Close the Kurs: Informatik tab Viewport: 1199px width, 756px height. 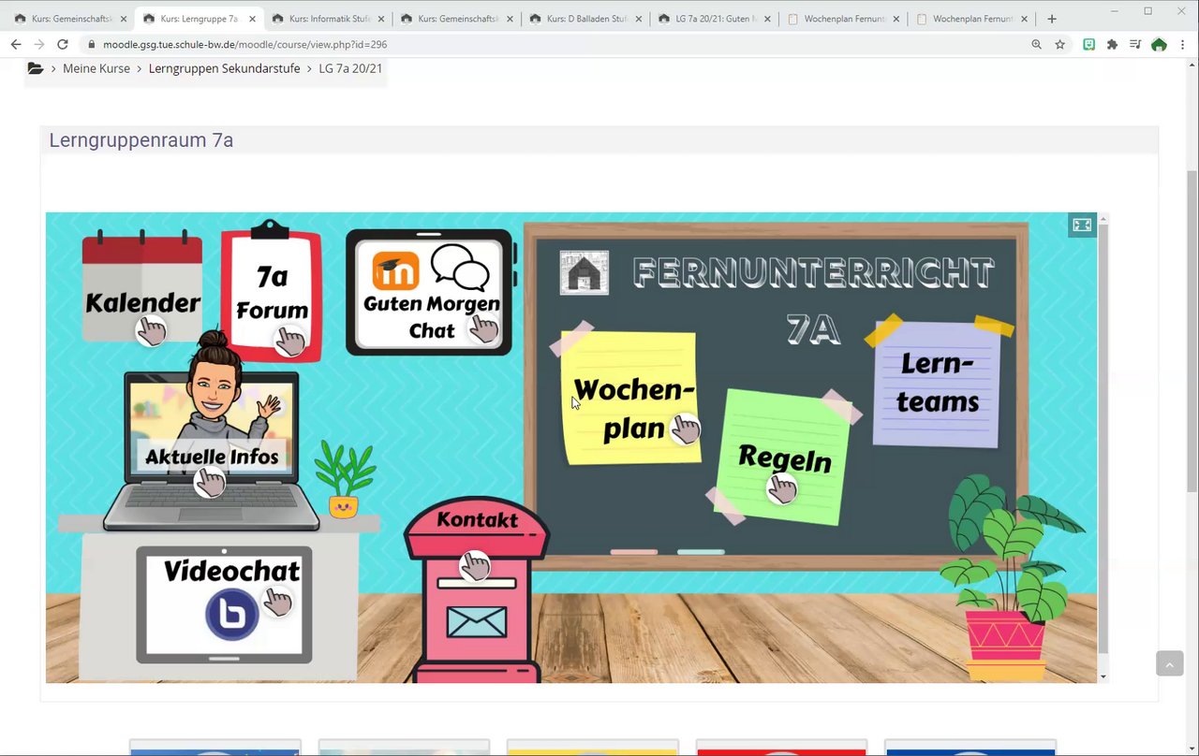[x=381, y=19]
